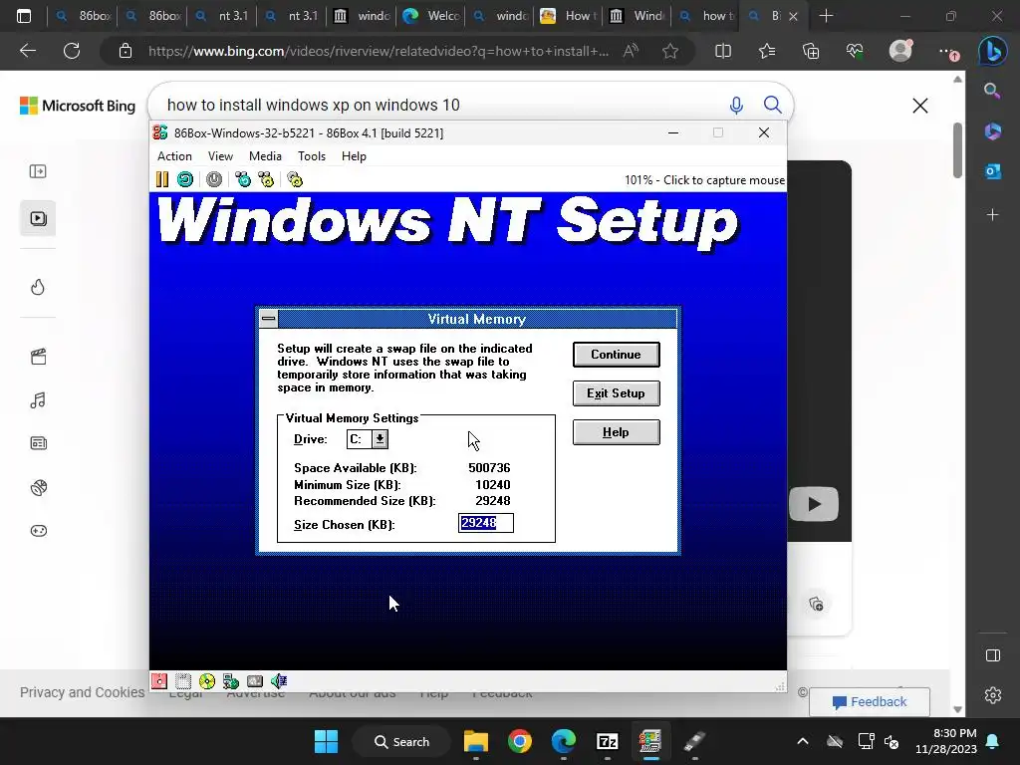Click the CD-ROM status bar icon

point(207,681)
